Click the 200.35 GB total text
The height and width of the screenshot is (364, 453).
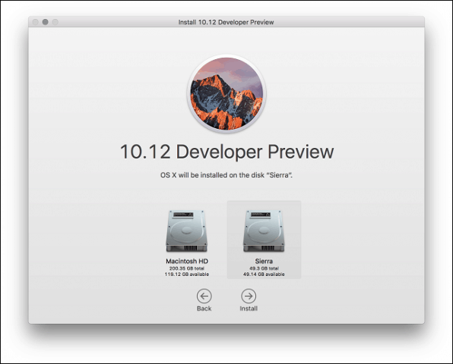[187, 268]
